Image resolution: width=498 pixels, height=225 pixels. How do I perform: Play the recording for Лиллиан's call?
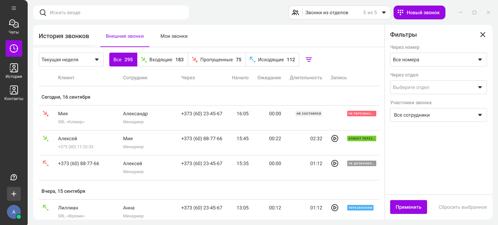(334, 208)
